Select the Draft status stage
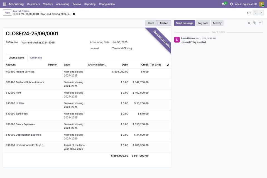 pos(151,23)
